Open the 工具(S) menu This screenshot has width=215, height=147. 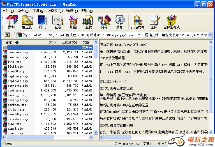click(38, 11)
